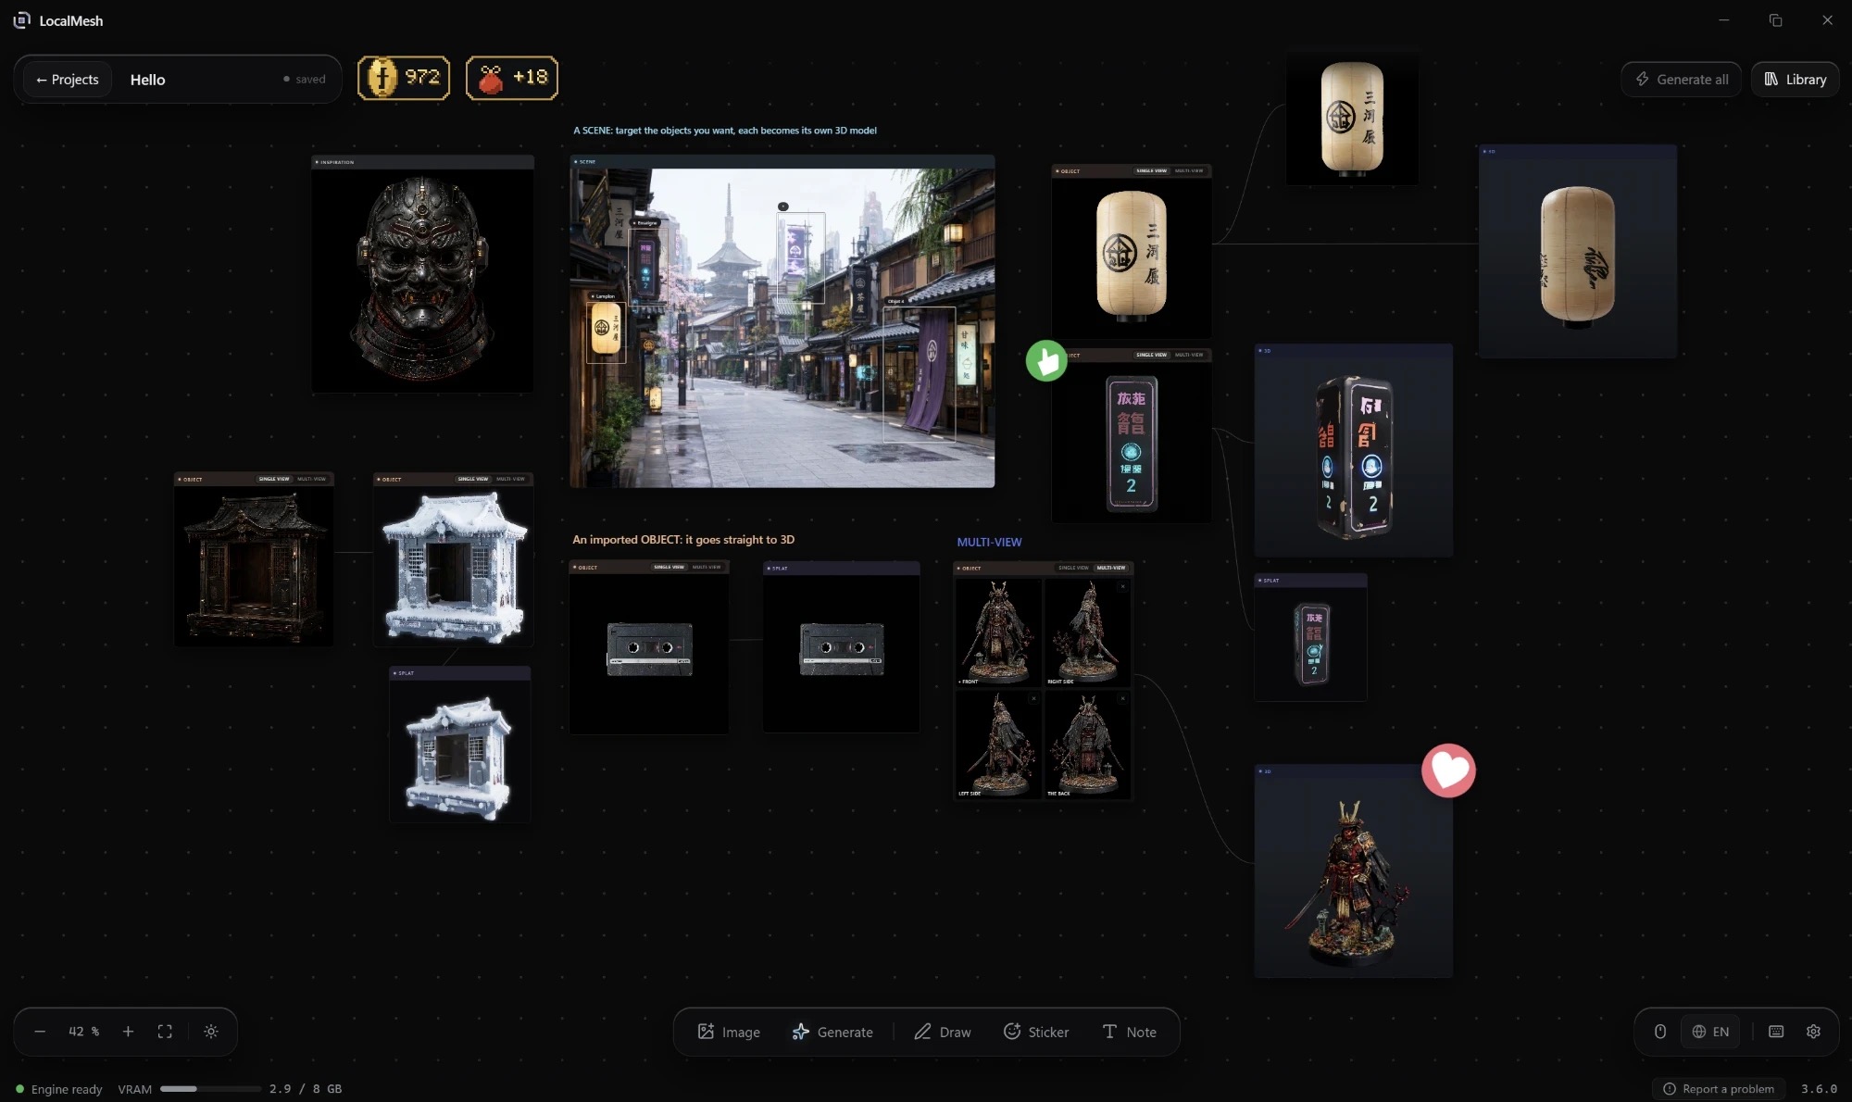Open the settings gear icon

pos(1813,1032)
